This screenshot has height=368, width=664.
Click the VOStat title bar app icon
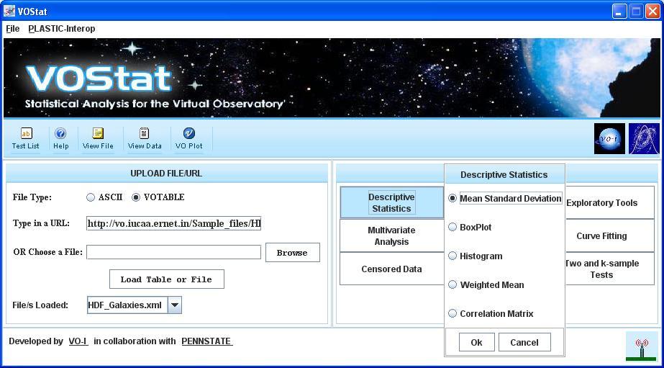click(x=9, y=11)
